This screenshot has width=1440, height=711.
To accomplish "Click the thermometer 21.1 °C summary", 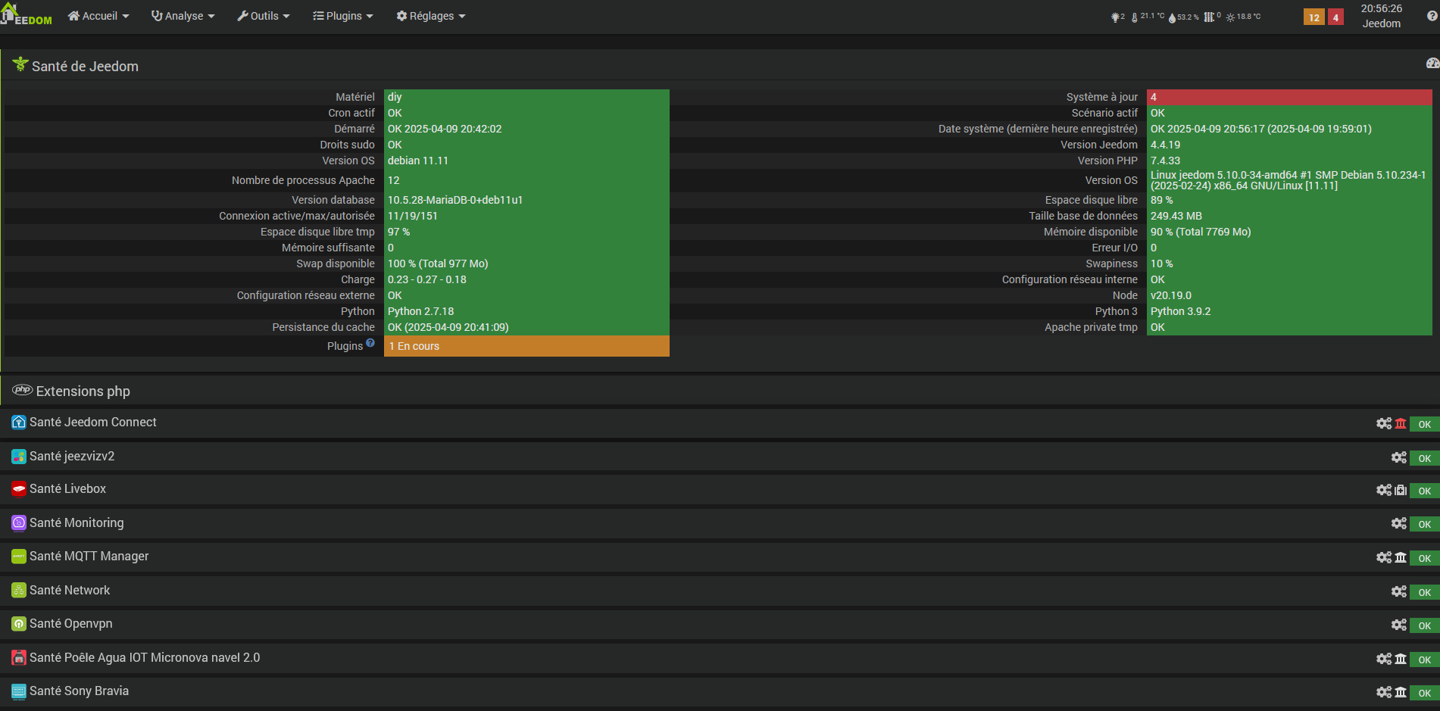I will (1148, 17).
